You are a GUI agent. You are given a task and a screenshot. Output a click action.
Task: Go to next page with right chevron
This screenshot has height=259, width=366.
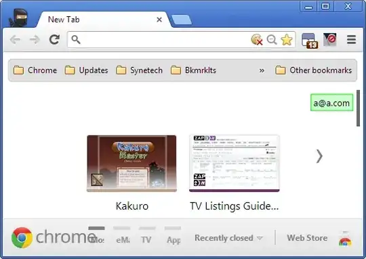point(319,156)
